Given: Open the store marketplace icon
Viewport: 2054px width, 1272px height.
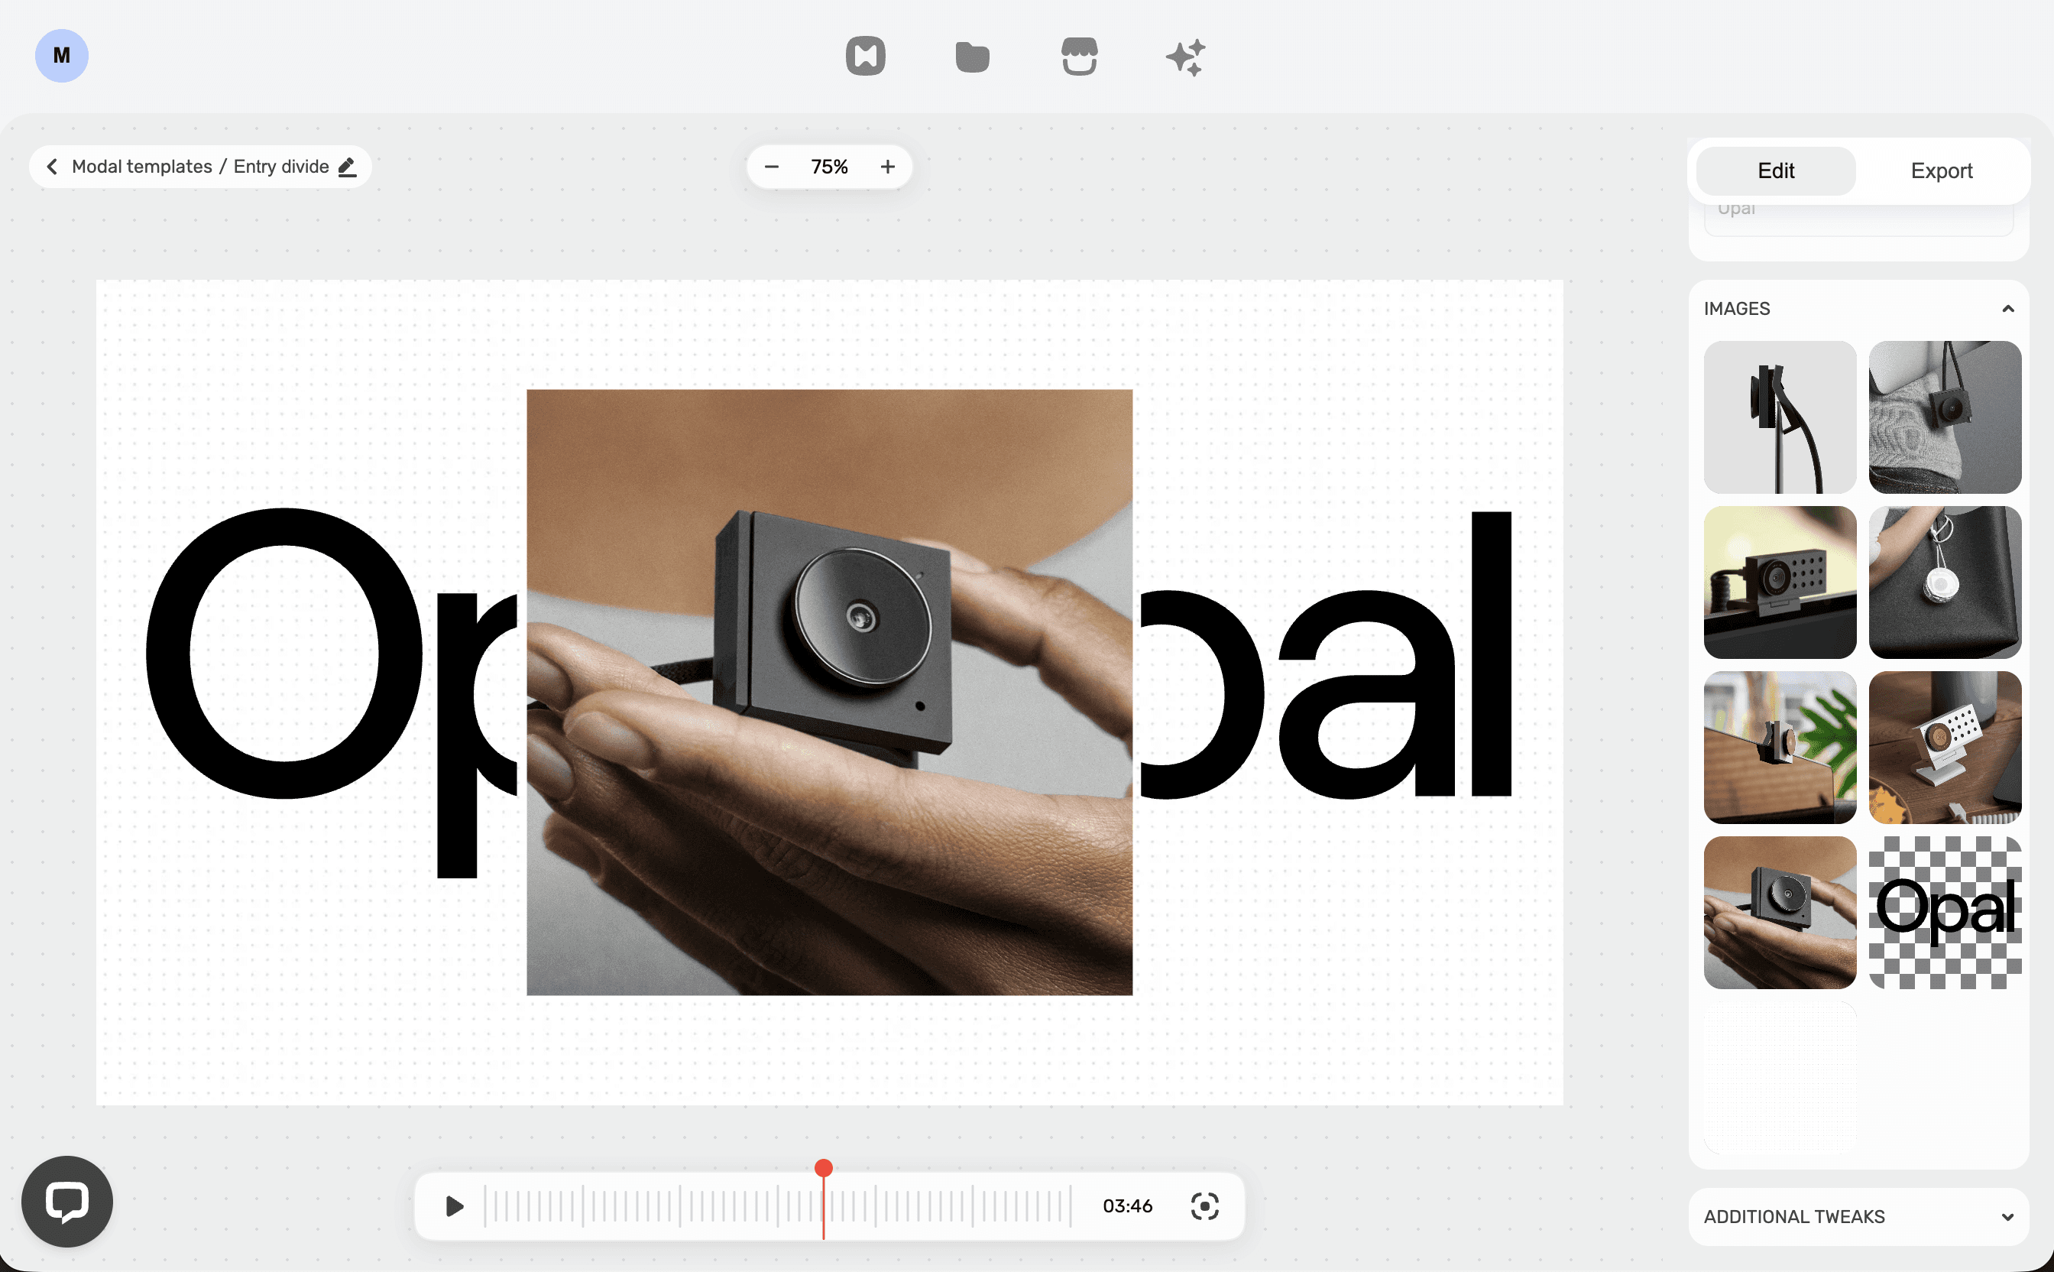Looking at the screenshot, I should (1079, 57).
